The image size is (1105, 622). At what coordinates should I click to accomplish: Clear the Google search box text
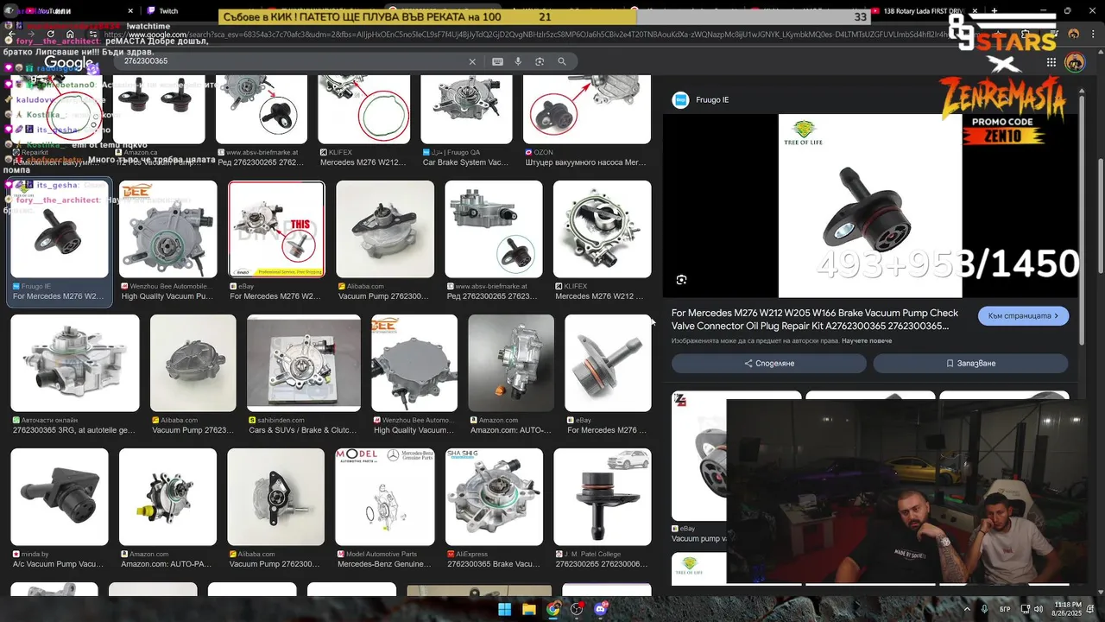(472, 61)
